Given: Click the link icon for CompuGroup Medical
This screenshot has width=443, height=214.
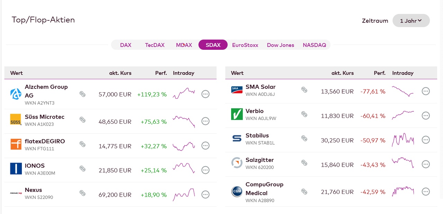Looking at the screenshot, I should pyautogui.click(x=304, y=192).
